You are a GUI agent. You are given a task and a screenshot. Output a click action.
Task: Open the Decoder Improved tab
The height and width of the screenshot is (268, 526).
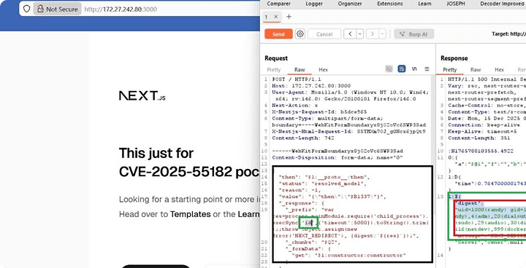[x=502, y=4]
